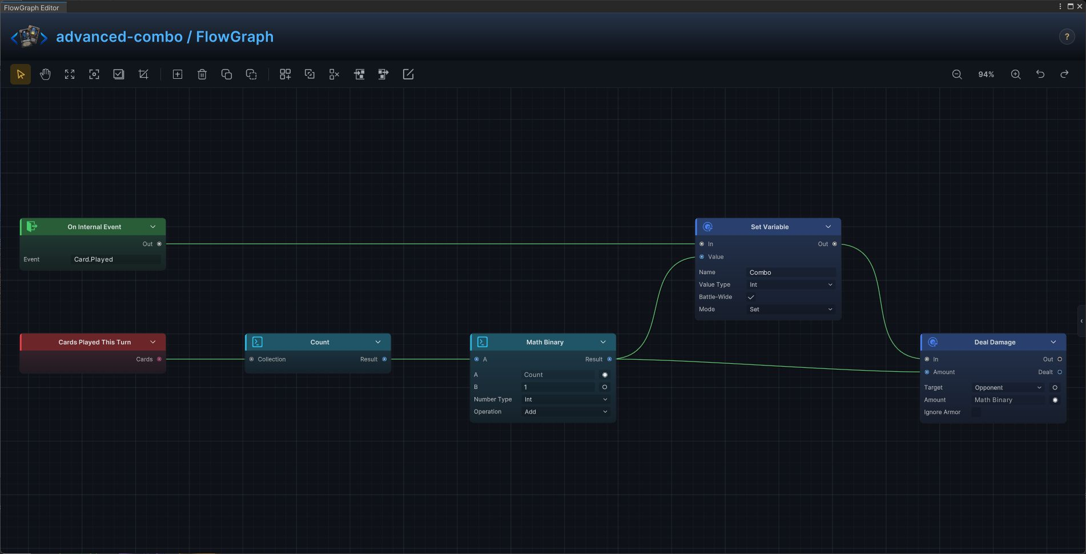Click the Deal Damage Out port
The image size is (1086, 554).
(x=1060, y=359)
